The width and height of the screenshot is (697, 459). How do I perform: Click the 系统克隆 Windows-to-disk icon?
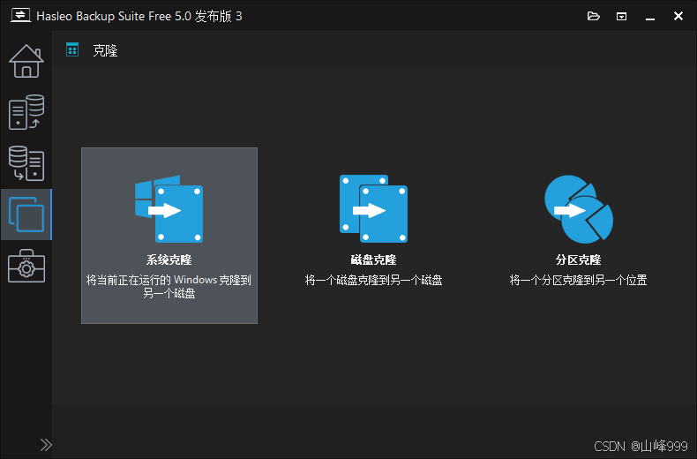tap(169, 208)
